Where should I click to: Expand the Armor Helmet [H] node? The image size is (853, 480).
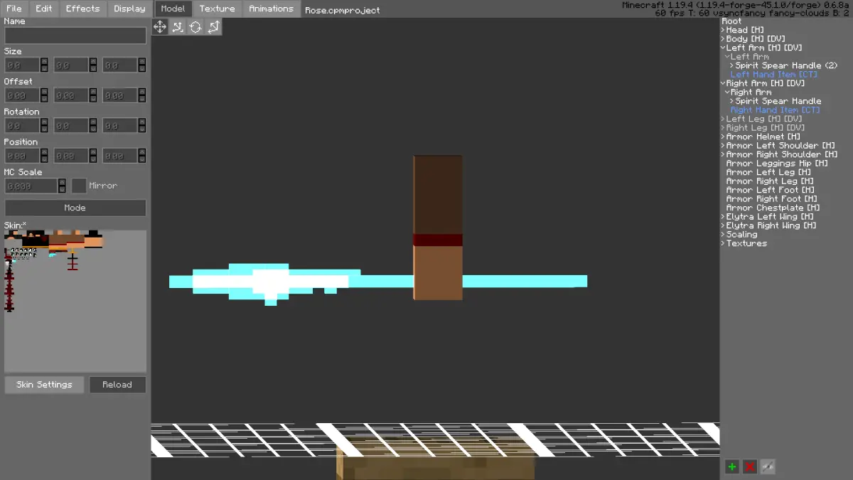click(x=724, y=137)
